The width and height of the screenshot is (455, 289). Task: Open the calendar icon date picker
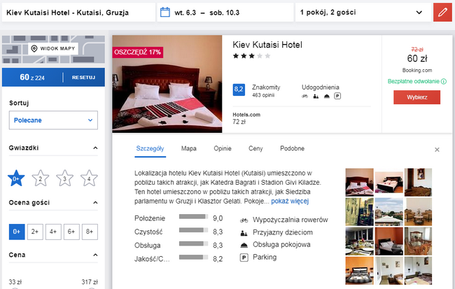pos(165,12)
